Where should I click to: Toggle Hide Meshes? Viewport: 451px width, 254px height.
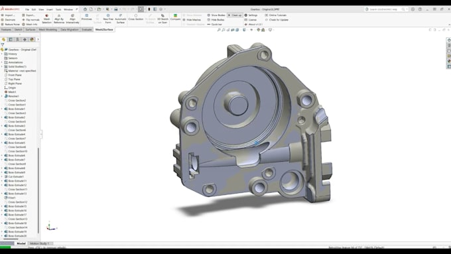click(192, 20)
